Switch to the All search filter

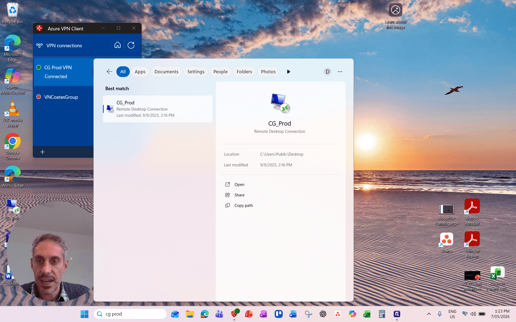click(123, 72)
